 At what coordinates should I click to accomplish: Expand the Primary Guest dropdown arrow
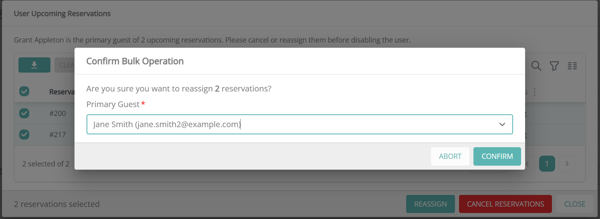coord(502,124)
